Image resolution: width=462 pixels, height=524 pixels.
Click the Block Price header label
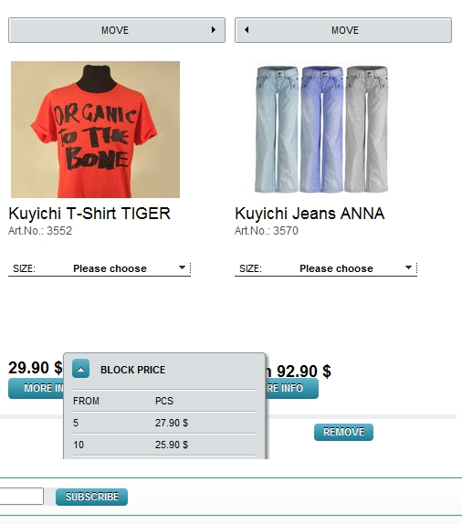[x=132, y=370]
